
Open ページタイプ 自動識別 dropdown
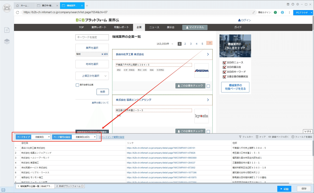coord(41,137)
